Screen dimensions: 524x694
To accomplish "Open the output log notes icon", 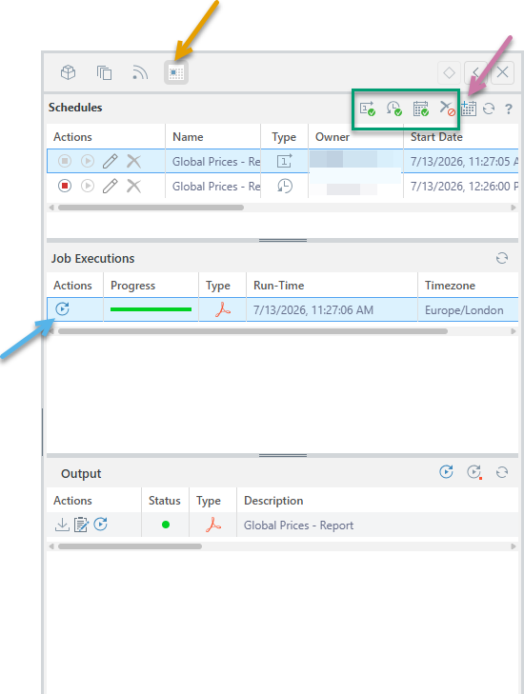I will 81,525.
